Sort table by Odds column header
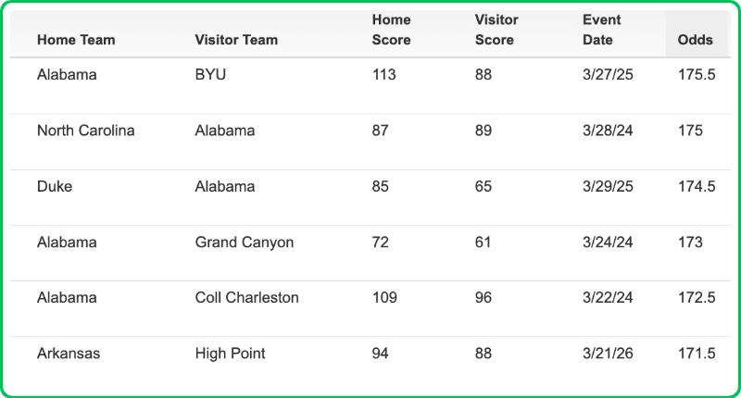 695,40
